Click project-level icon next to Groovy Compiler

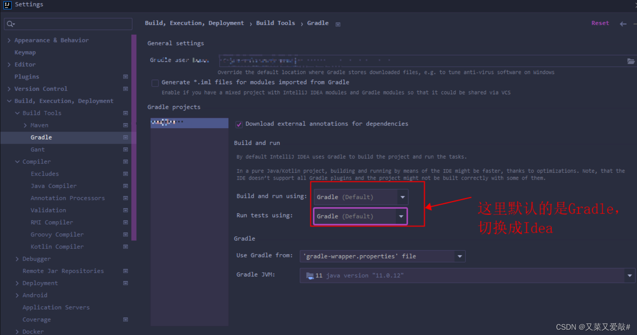(x=125, y=234)
